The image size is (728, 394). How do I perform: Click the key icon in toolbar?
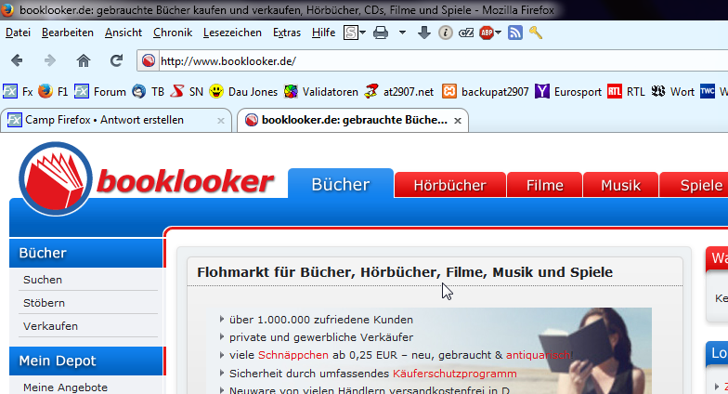535,33
